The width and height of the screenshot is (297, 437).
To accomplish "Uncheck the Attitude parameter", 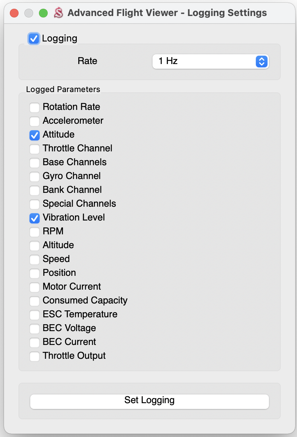I will click(x=35, y=135).
